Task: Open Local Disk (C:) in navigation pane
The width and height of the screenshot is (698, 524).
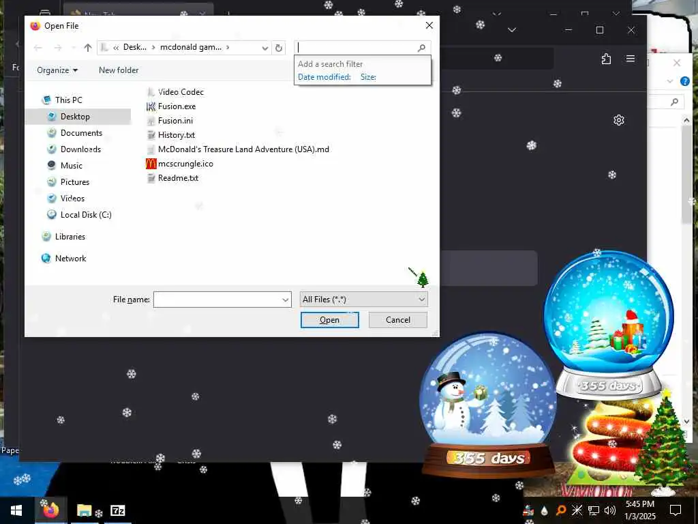Action: [86, 215]
